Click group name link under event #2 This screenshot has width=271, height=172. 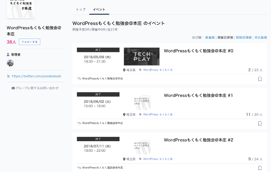tap(102, 168)
